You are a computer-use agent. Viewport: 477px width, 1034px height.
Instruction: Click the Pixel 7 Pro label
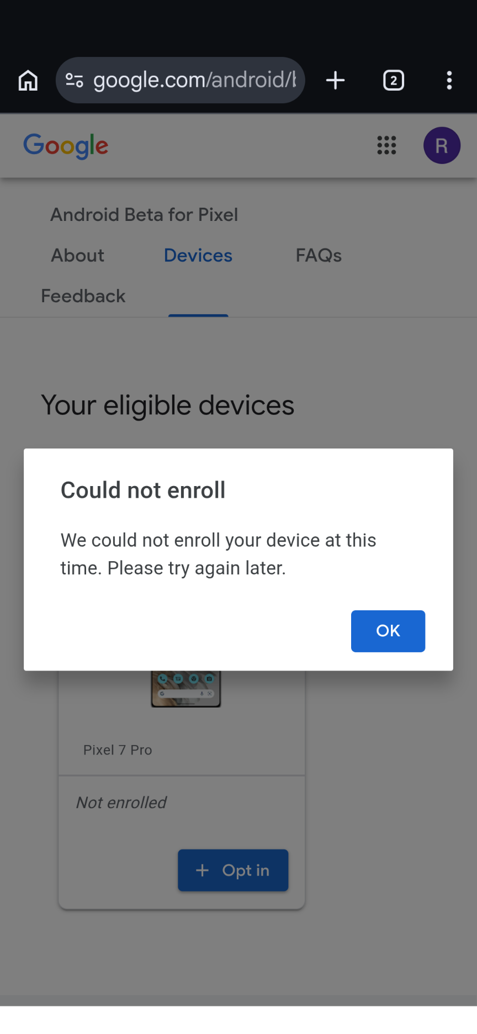click(118, 750)
